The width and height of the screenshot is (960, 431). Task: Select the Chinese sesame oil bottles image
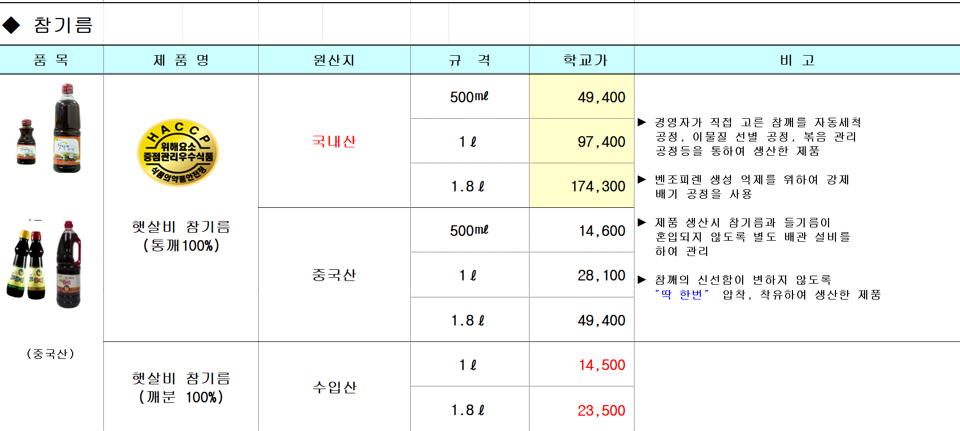[45, 265]
